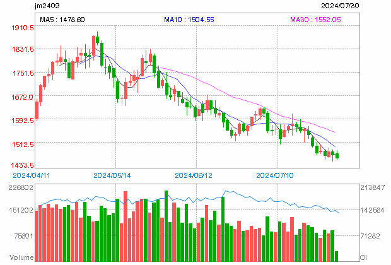Click the 1831.5 price axis label

coord(23,49)
